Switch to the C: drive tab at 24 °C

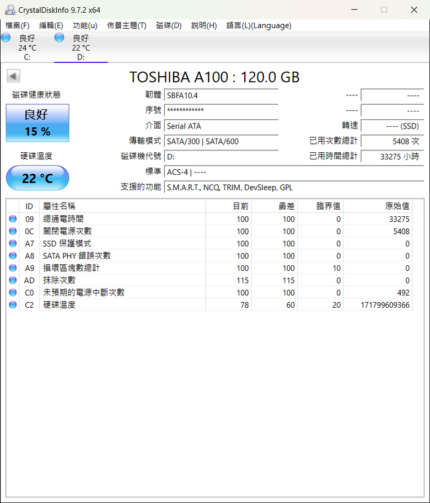27,47
